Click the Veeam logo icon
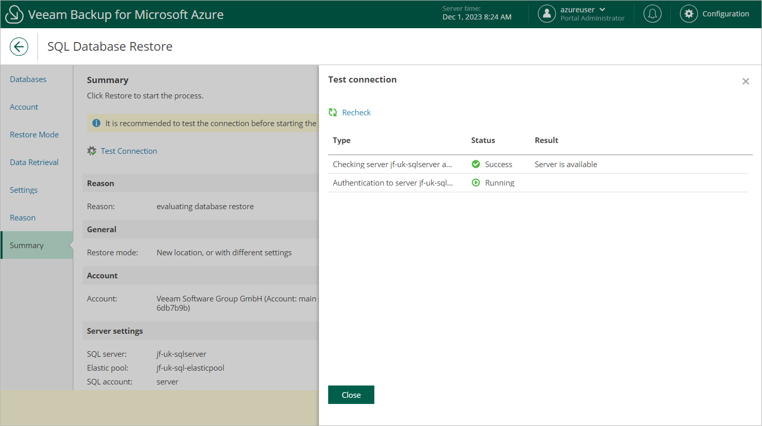The height and width of the screenshot is (426, 762). pos(14,14)
